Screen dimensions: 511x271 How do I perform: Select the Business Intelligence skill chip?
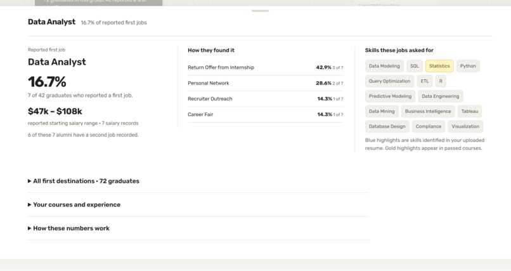point(428,111)
